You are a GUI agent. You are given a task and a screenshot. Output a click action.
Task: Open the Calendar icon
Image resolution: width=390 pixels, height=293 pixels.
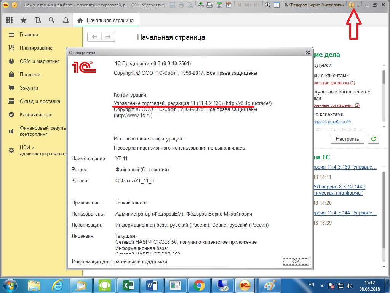point(229,5)
